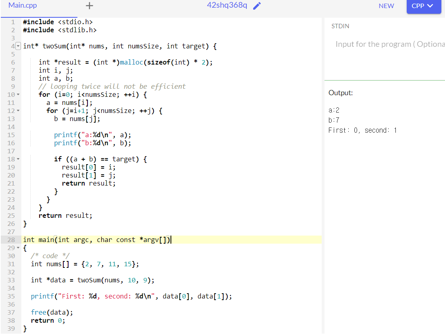445x334 pixels.
Task: Open the Main.cpp file tab
Action: pos(23,5)
